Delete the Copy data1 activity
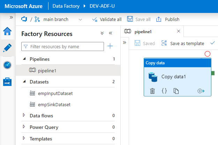Image resolution: width=218 pixels, height=145 pixels. point(152,91)
